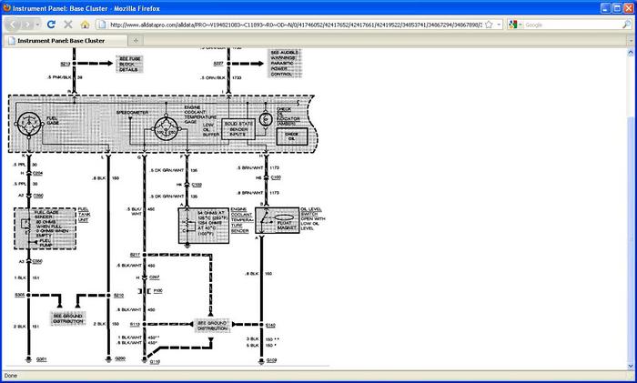Click the 'OIL LEVEL SWITCH' label
The width and height of the screenshot is (637, 383).
pyautogui.click(x=311, y=211)
